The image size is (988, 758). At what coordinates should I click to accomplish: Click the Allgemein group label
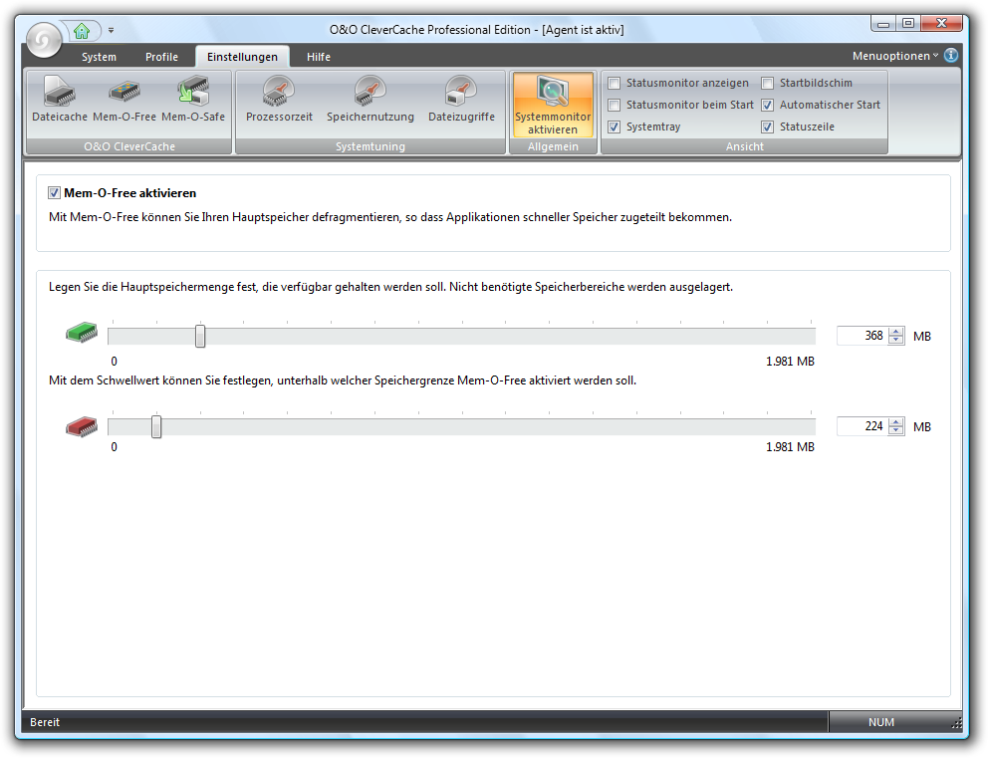[553, 146]
